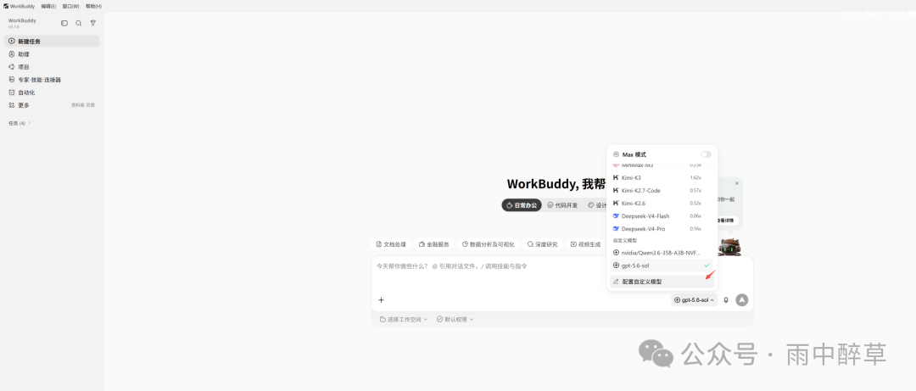The height and width of the screenshot is (391, 916).
Task: Select the nvidia/Qwen3.6 custom model
Action: pyautogui.click(x=662, y=253)
